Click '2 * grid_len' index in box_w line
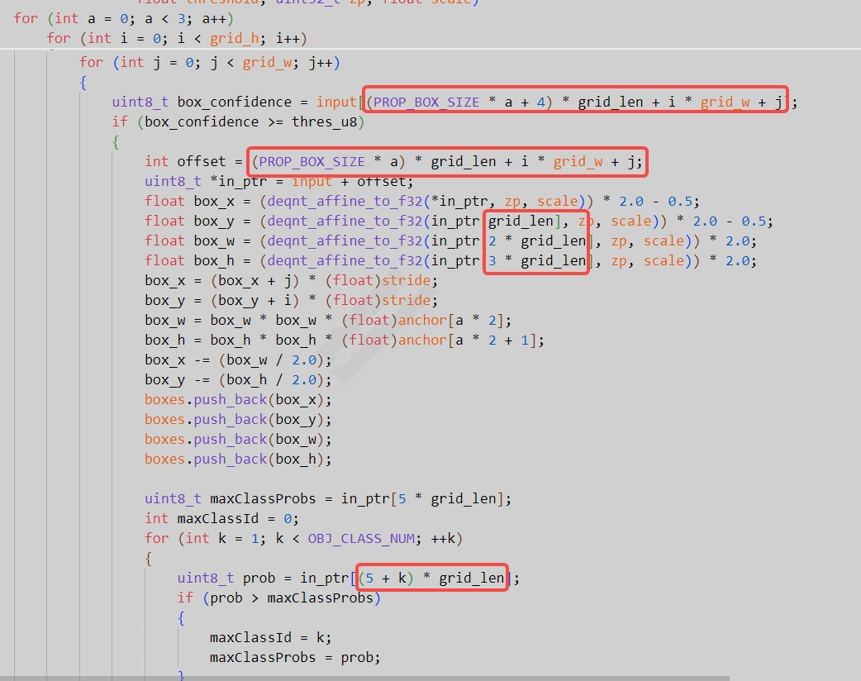This screenshot has width=861, height=681. (x=537, y=240)
